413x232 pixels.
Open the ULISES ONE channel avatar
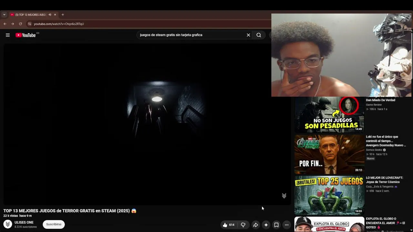pos(8,224)
